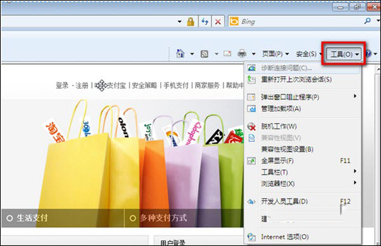Click the diagnose connection icon
381x246 pixels.
point(251,68)
